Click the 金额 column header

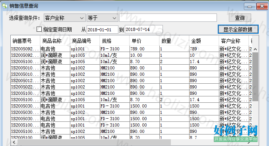click(204, 41)
